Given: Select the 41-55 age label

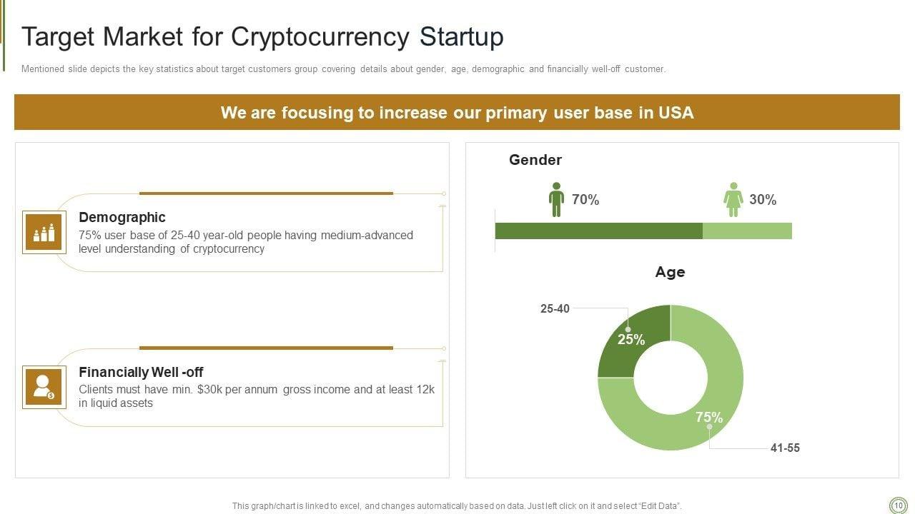Looking at the screenshot, I should point(785,448).
